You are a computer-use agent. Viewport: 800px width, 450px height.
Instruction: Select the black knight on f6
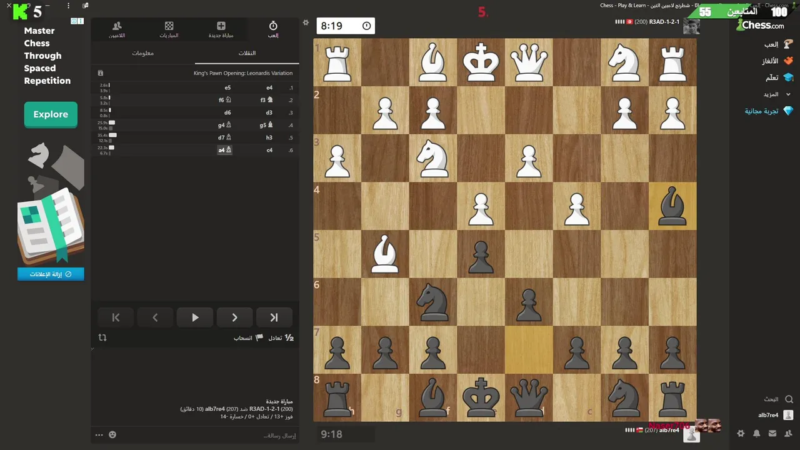pyautogui.click(x=433, y=301)
